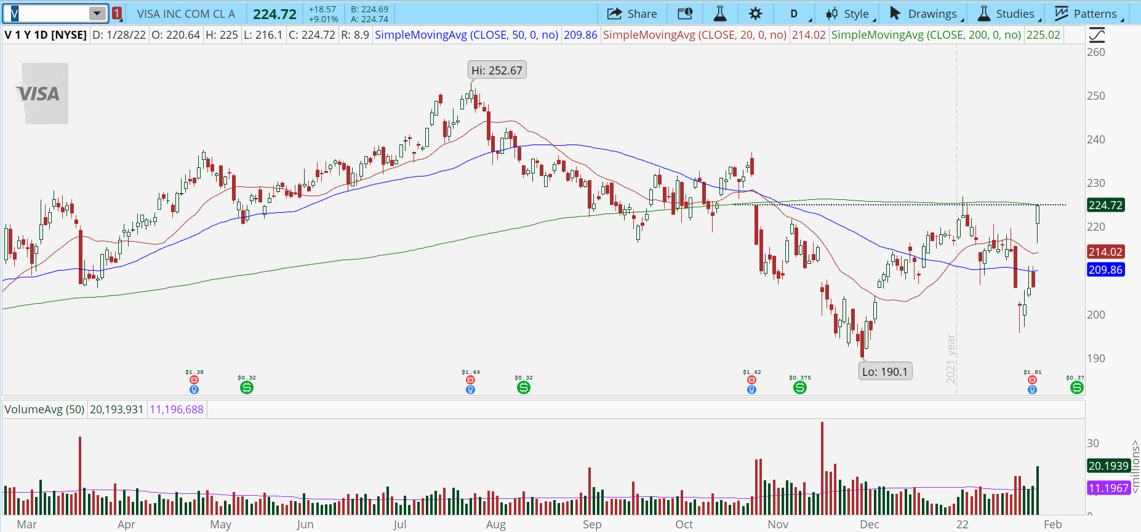Image resolution: width=1141 pixels, height=532 pixels.
Task: Click the $0.32 dividend icon after August
Action: (523, 387)
